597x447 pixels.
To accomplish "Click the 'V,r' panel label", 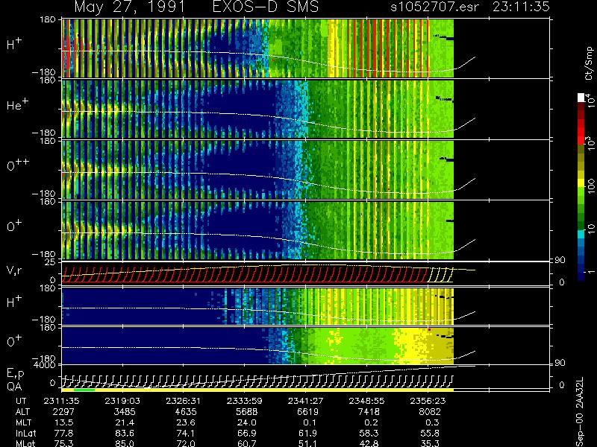I will pos(14,270).
